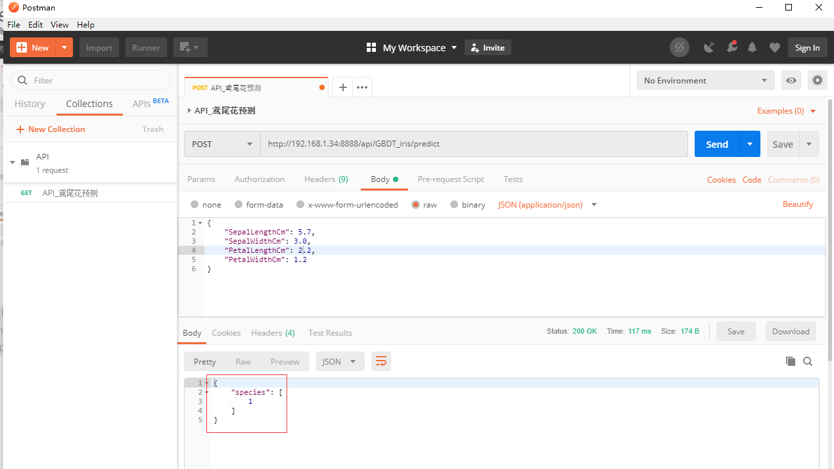Switch to the Authorization tab

click(x=260, y=179)
